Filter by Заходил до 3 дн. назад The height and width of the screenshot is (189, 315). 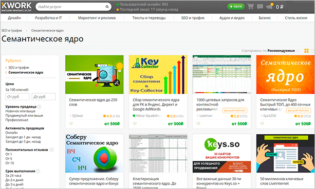(23, 141)
